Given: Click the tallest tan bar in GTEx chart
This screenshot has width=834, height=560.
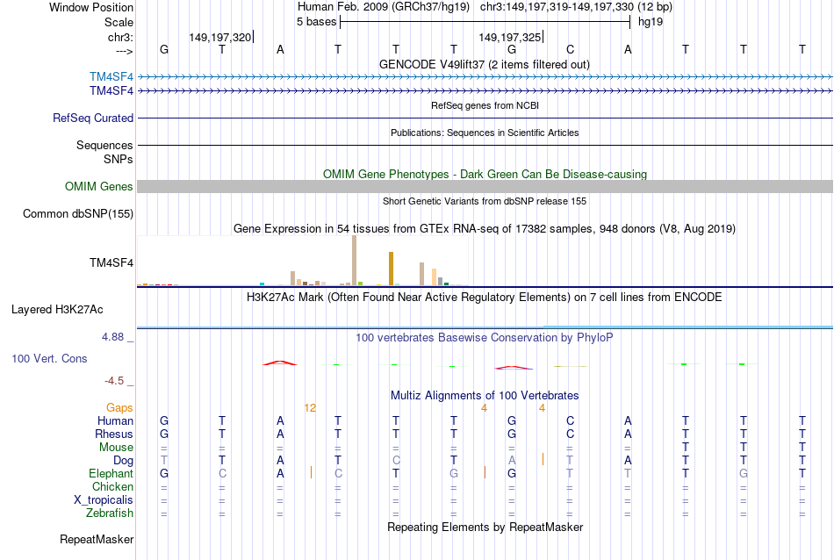Looking at the screenshot, I should [x=355, y=261].
